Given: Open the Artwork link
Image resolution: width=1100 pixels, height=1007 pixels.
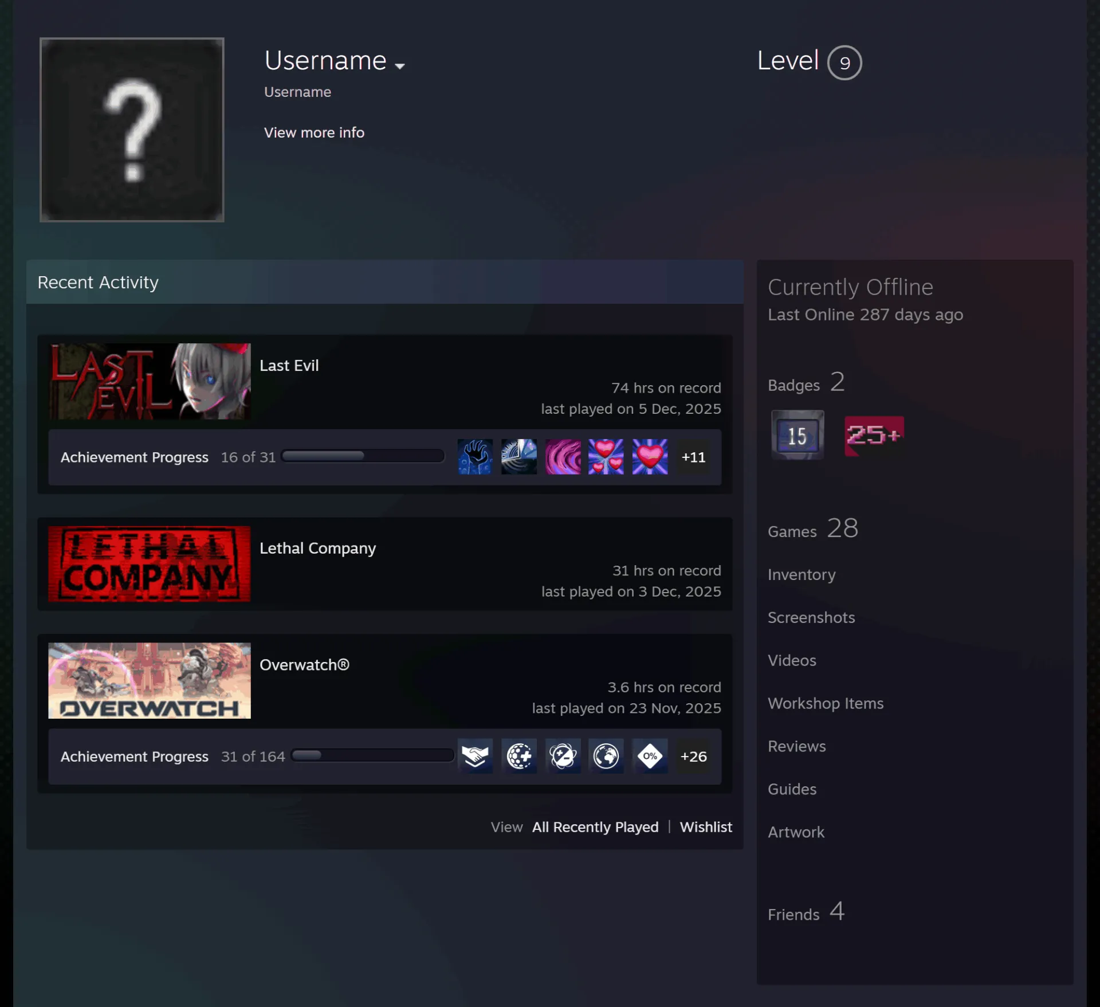Looking at the screenshot, I should [796, 832].
